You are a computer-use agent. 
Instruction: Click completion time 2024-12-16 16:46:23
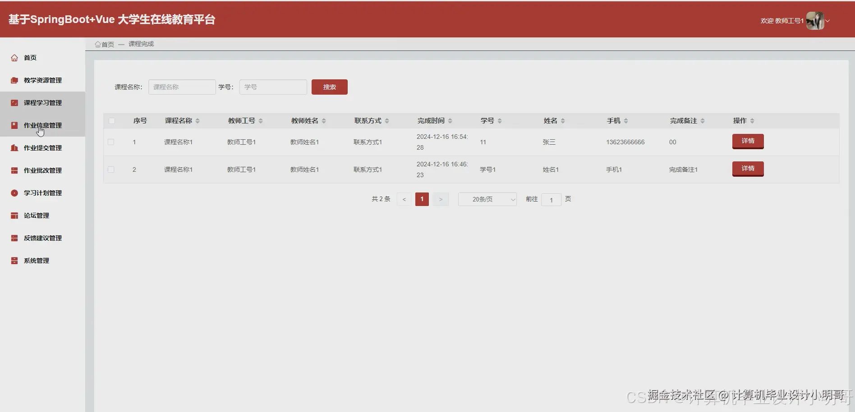click(x=442, y=169)
